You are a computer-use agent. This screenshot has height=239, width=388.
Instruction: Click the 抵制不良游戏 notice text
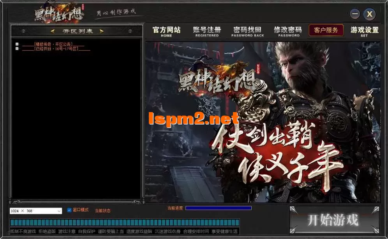tap(23, 231)
